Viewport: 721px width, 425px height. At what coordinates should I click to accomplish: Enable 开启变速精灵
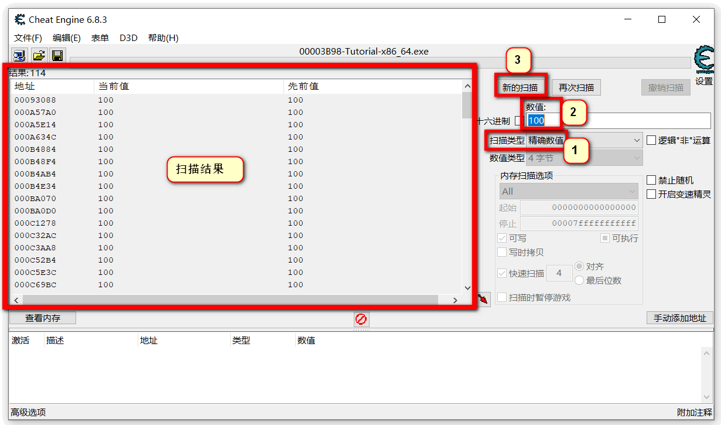[650, 193]
